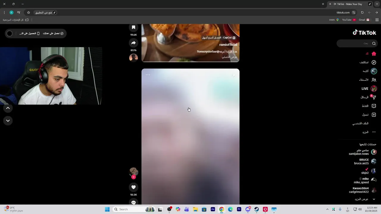Open the ramiofficial creator name
Screen dimensions: 381x214
tap(228, 45)
